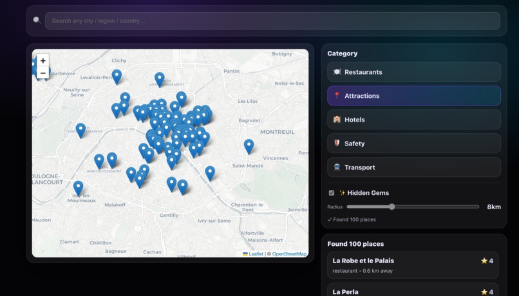Click the 'Found 100 places' status text
Screen dimensions: 519x296
352,219
